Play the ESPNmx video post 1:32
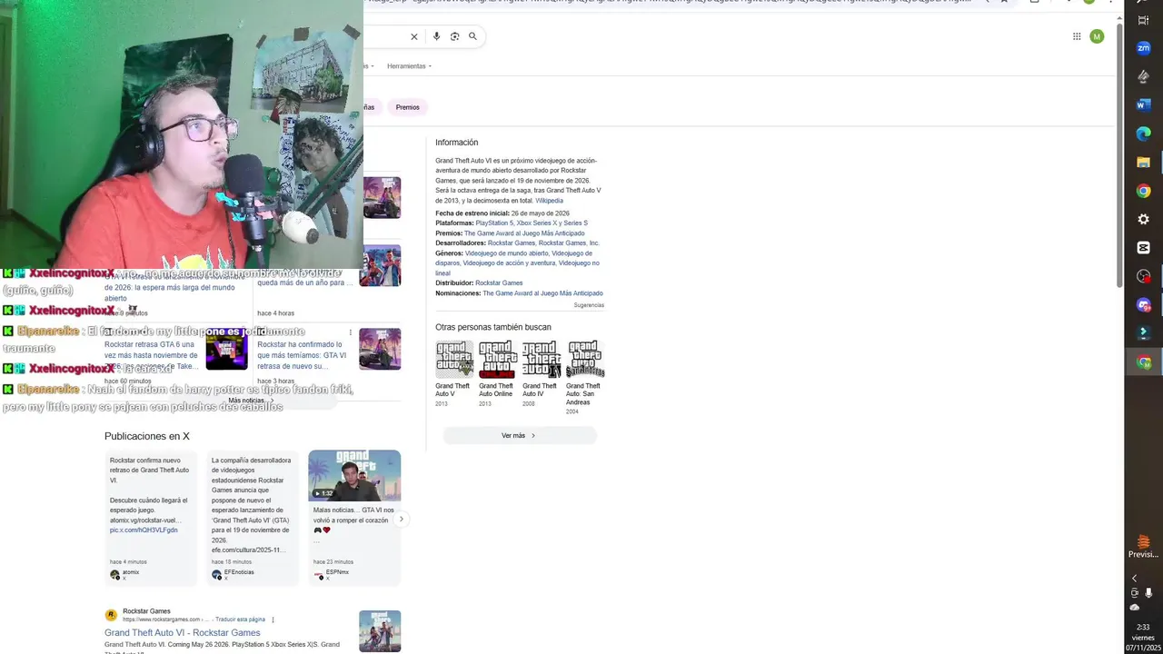The image size is (1163, 654). pyautogui.click(x=354, y=476)
